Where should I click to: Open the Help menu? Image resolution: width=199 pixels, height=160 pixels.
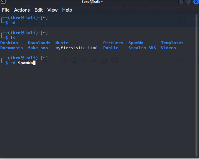67,10
